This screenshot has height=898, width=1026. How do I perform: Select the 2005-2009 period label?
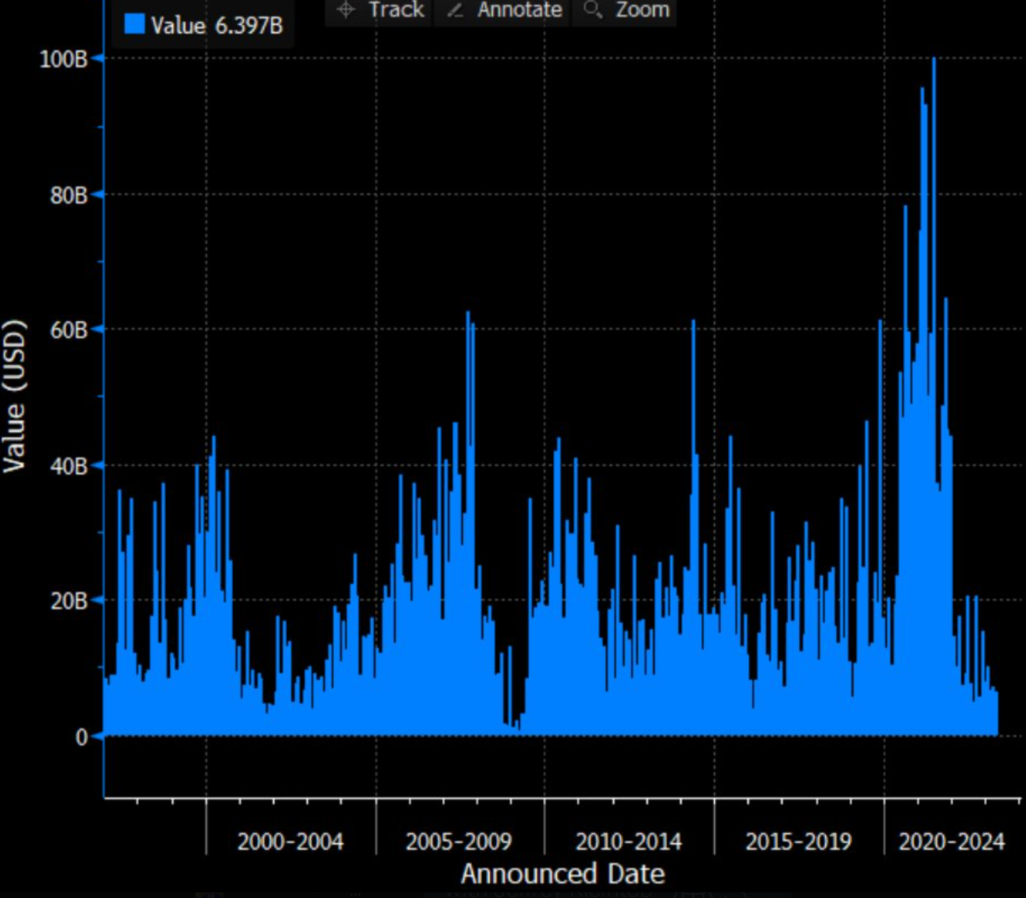459,842
